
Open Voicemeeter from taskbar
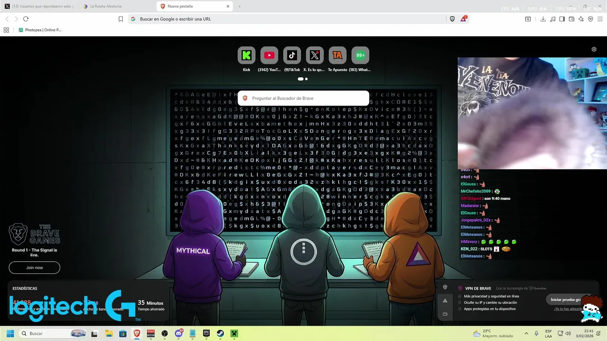[x=151, y=333]
